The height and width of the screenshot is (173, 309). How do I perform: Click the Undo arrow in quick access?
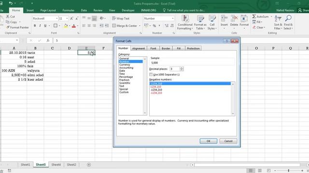(x=11, y=3)
